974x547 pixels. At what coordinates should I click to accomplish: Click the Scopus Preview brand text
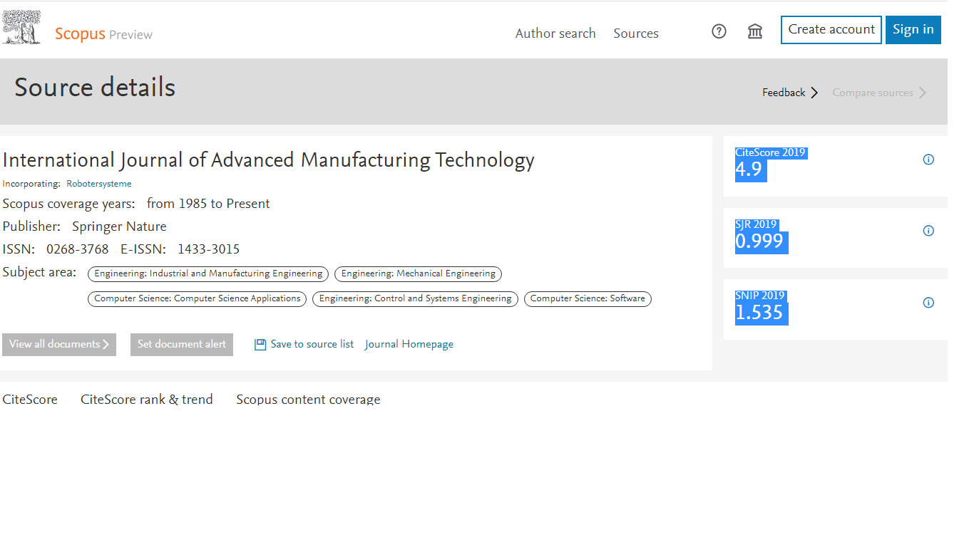(x=104, y=34)
